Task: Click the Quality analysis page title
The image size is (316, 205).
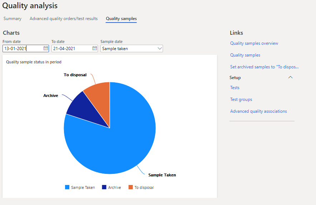Action: [30, 6]
